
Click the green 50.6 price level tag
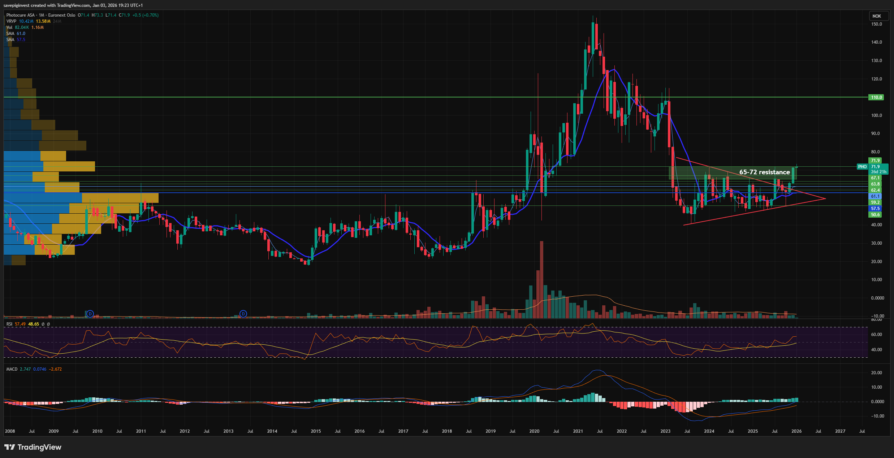[x=875, y=215]
